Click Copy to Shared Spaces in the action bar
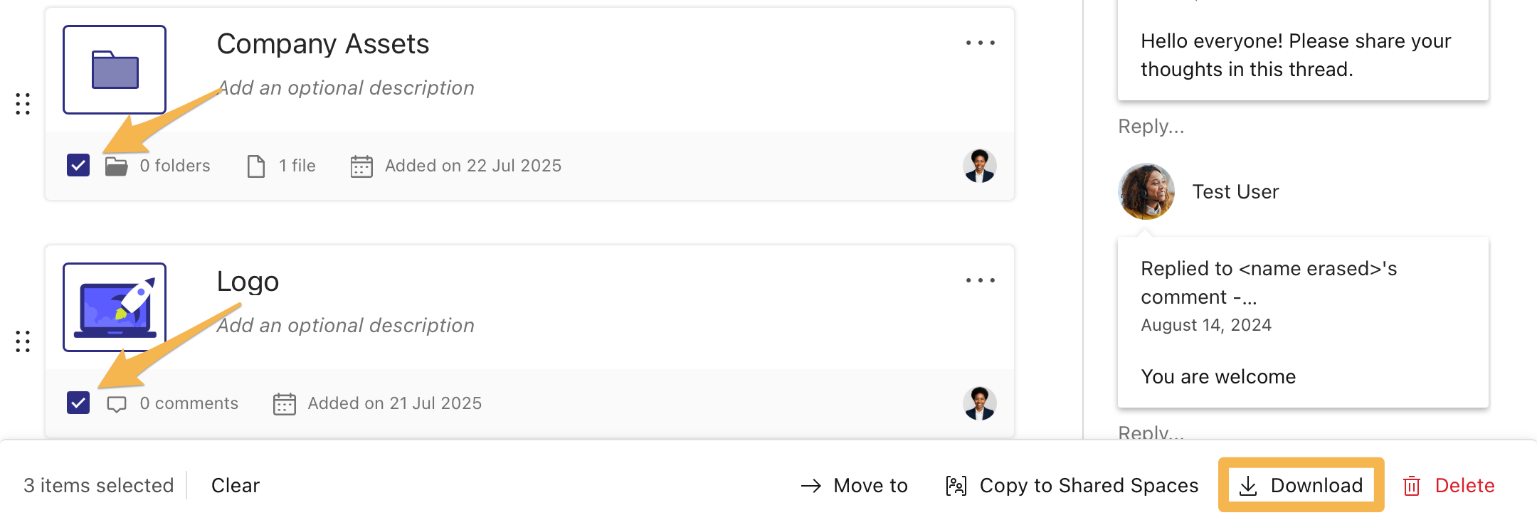 pyautogui.click(x=1089, y=485)
